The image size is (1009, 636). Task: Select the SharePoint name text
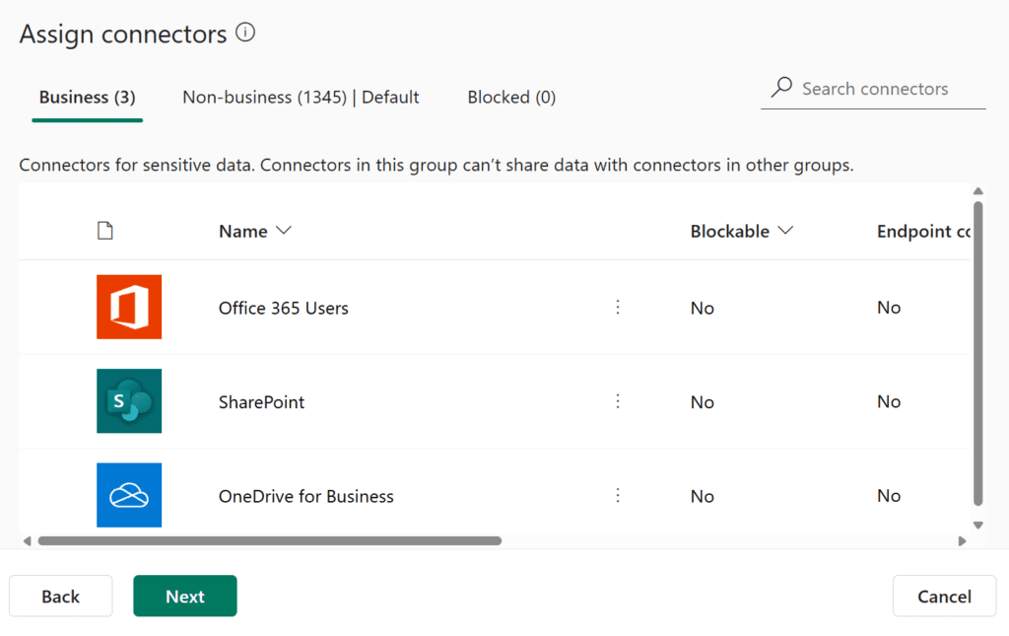pos(261,402)
